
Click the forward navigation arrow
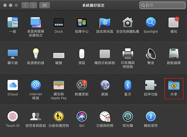click(33, 5)
